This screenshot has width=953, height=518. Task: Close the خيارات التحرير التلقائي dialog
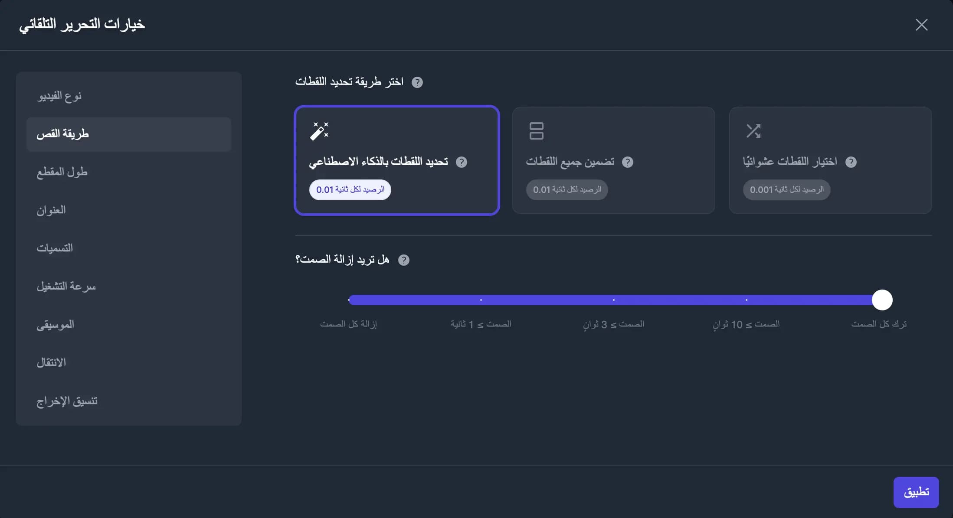coord(921,25)
